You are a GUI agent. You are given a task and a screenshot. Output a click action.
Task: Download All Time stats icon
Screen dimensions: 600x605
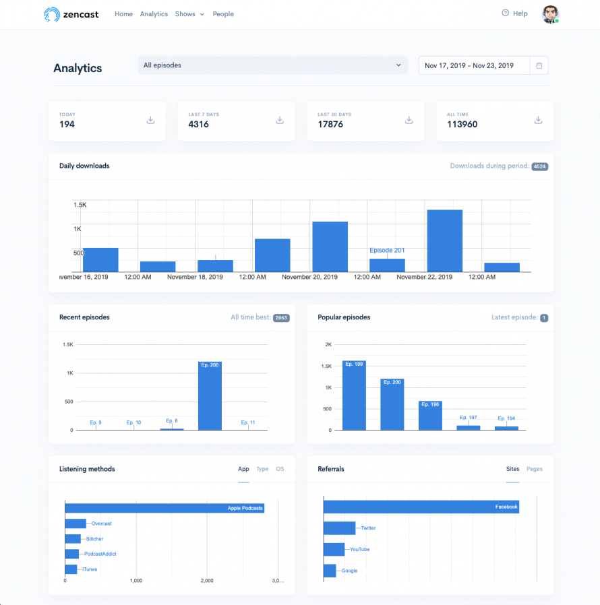pyautogui.click(x=538, y=121)
